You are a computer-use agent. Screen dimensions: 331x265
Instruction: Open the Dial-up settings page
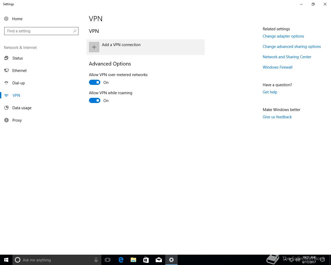coord(19,83)
